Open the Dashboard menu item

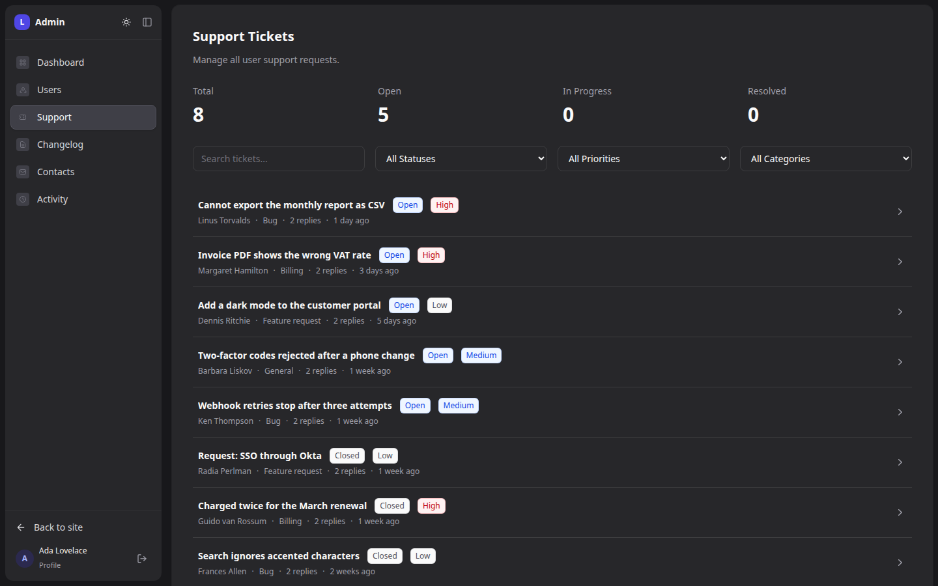[83, 63]
